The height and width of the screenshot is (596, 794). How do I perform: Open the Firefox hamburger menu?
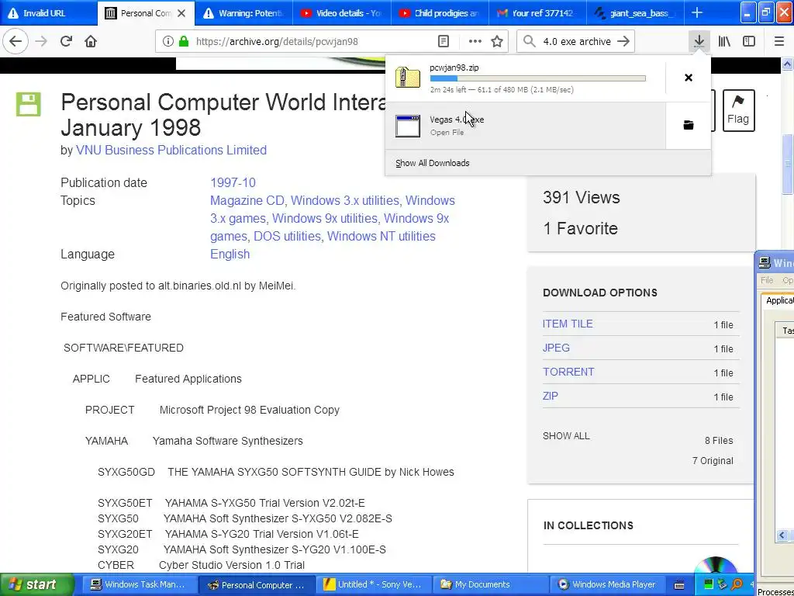click(779, 42)
